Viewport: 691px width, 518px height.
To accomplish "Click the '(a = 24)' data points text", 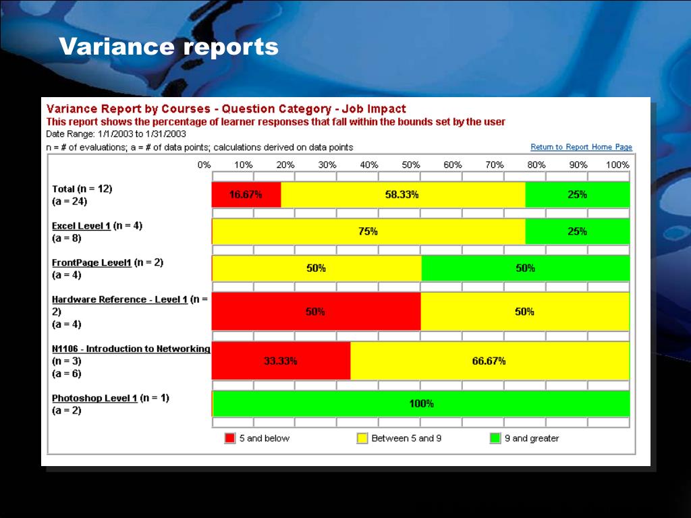I will click(x=70, y=201).
